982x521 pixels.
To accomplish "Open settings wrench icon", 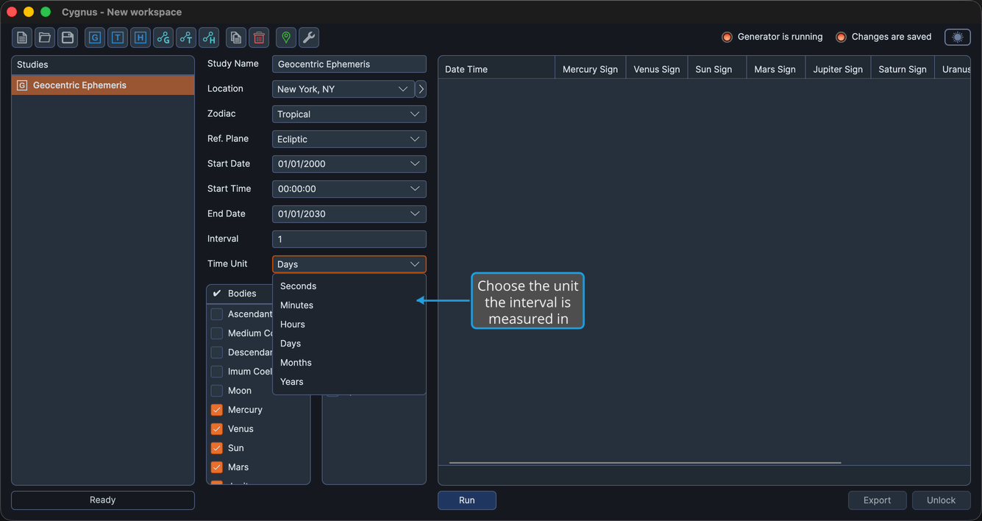I will pos(309,38).
